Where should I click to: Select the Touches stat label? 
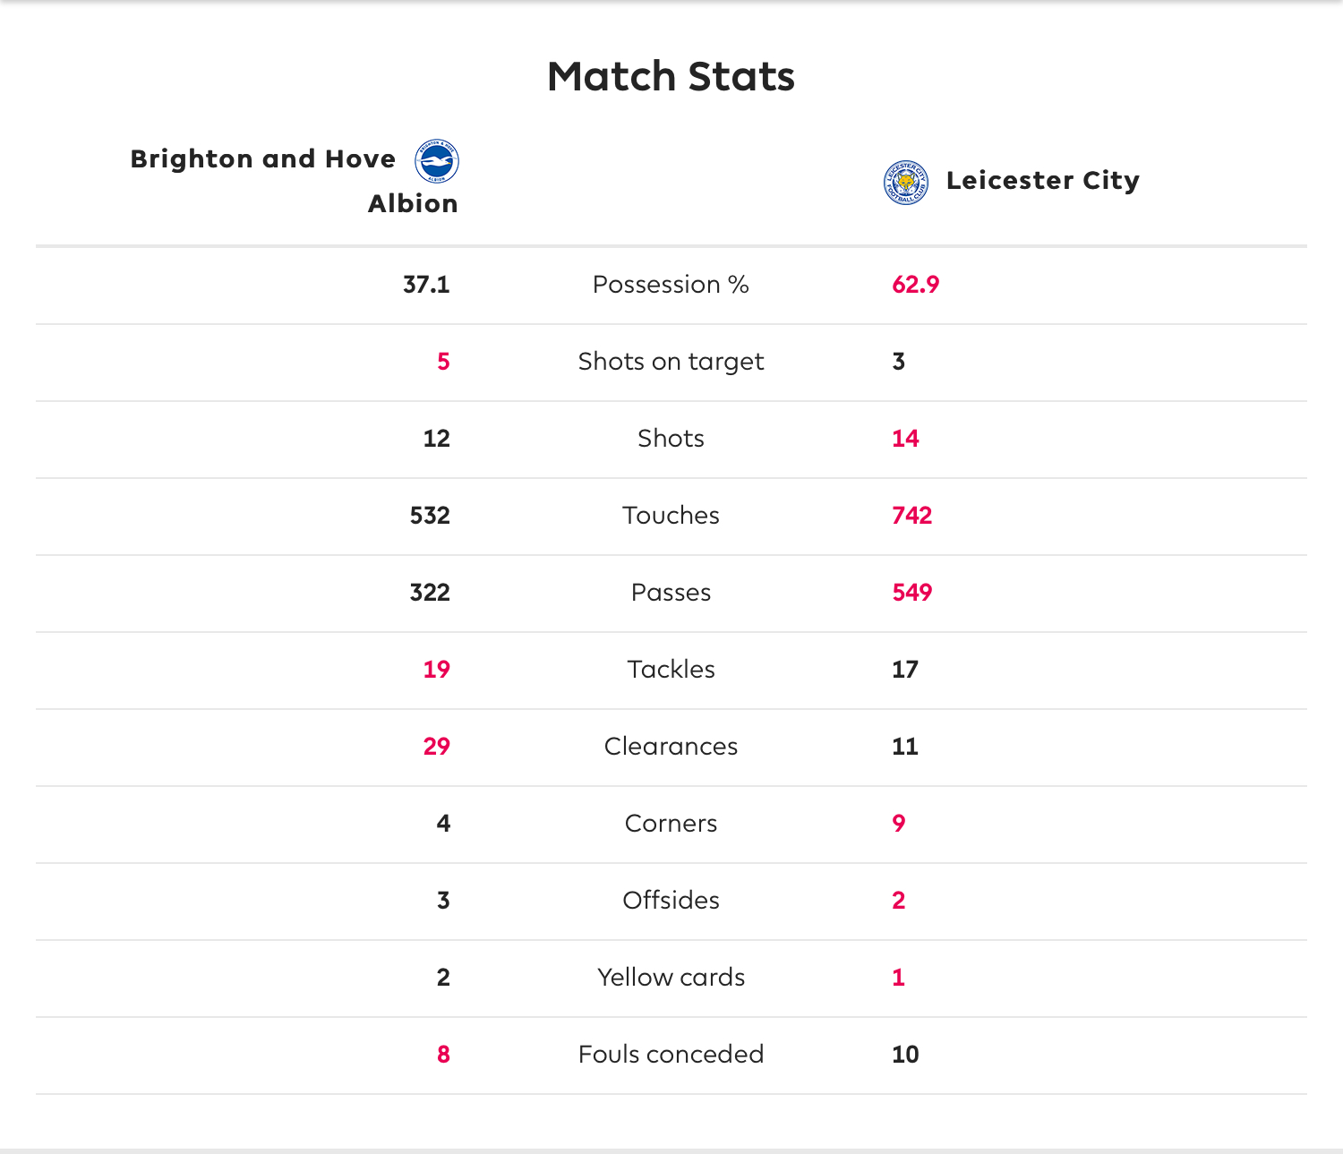671,516
